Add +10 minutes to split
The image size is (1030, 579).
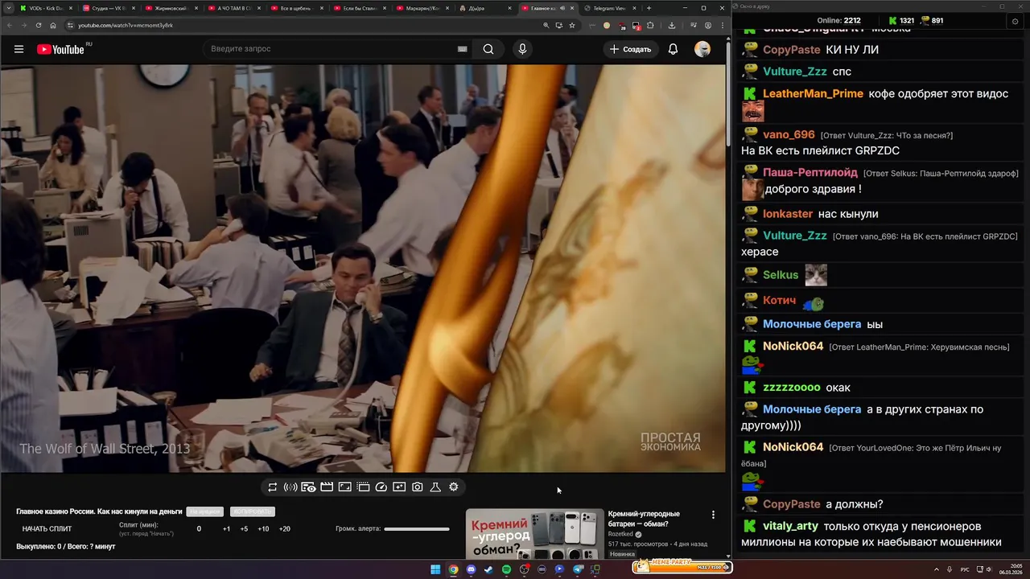tap(263, 529)
